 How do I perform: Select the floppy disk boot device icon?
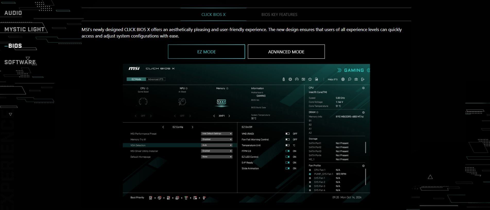[x=195, y=198]
